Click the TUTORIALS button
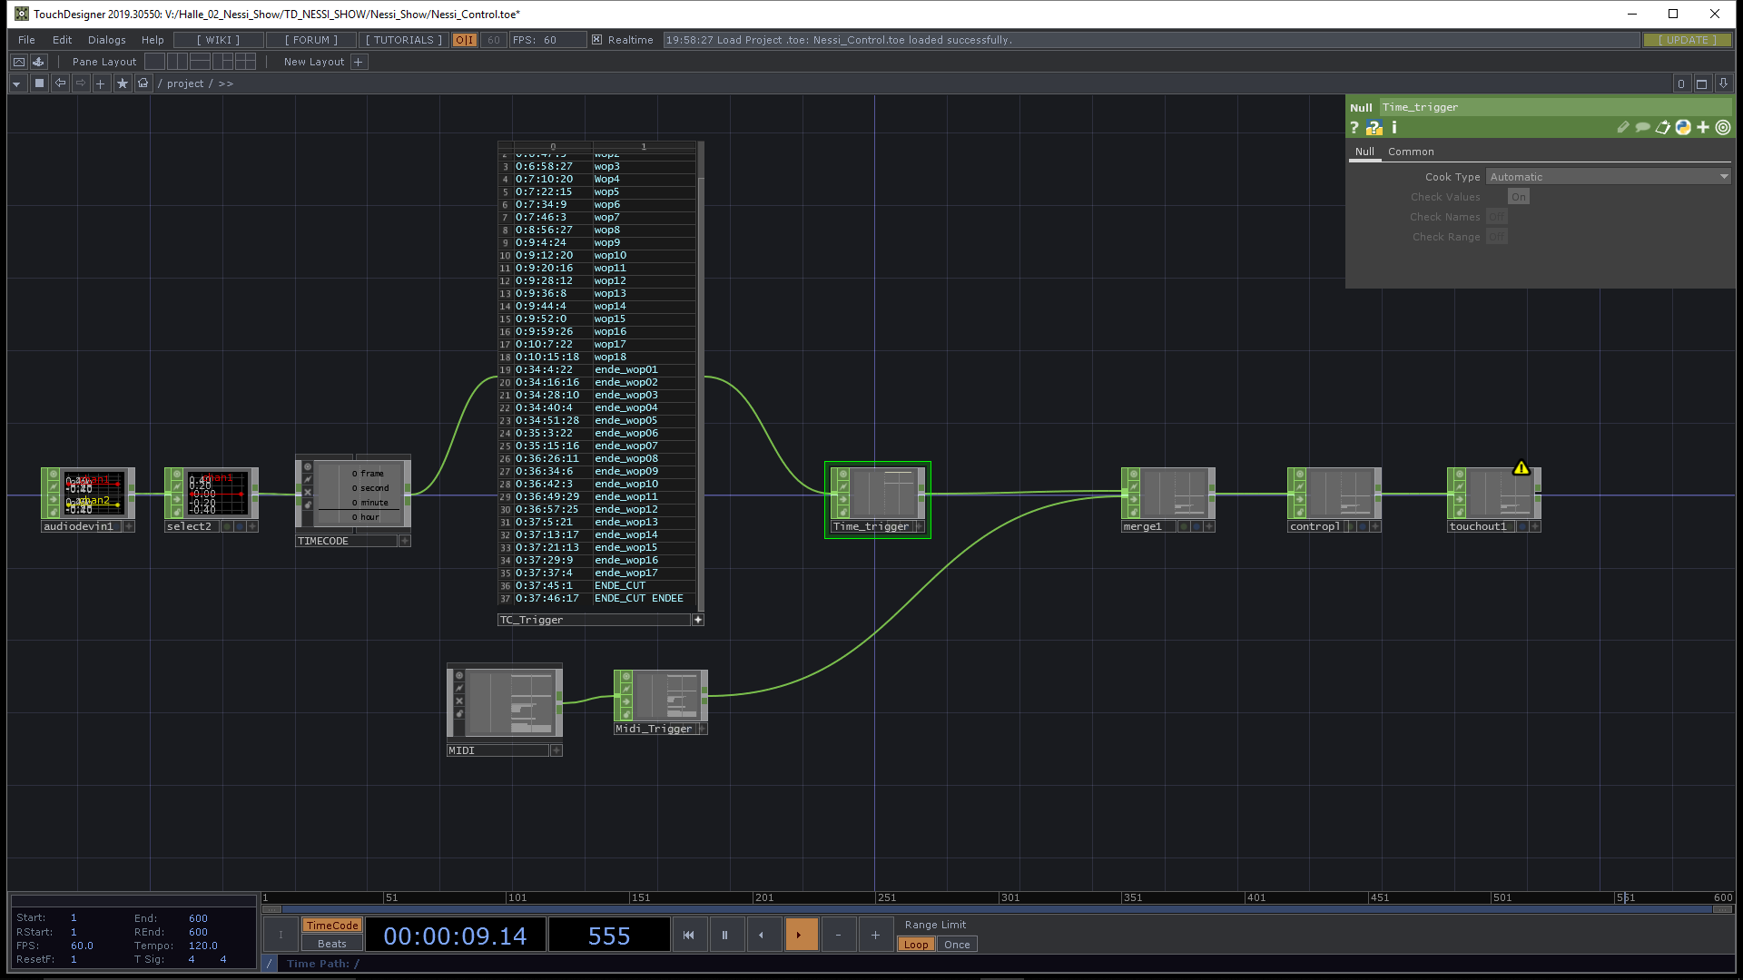The height and width of the screenshot is (980, 1743). pyautogui.click(x=403, y=40)
